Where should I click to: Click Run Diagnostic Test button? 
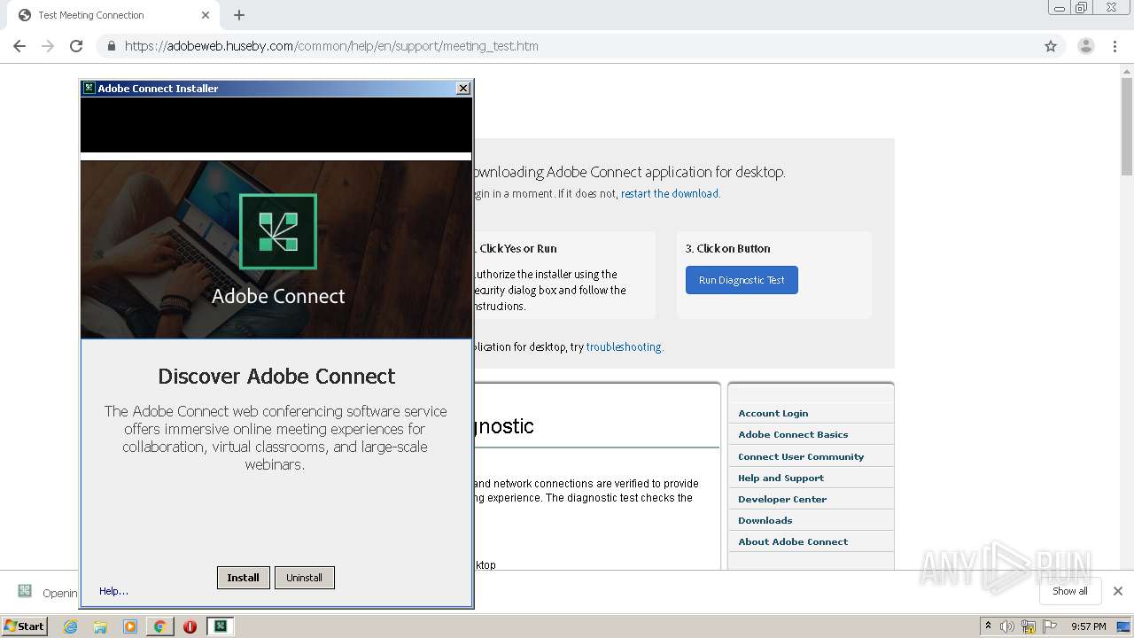point(742,280)
